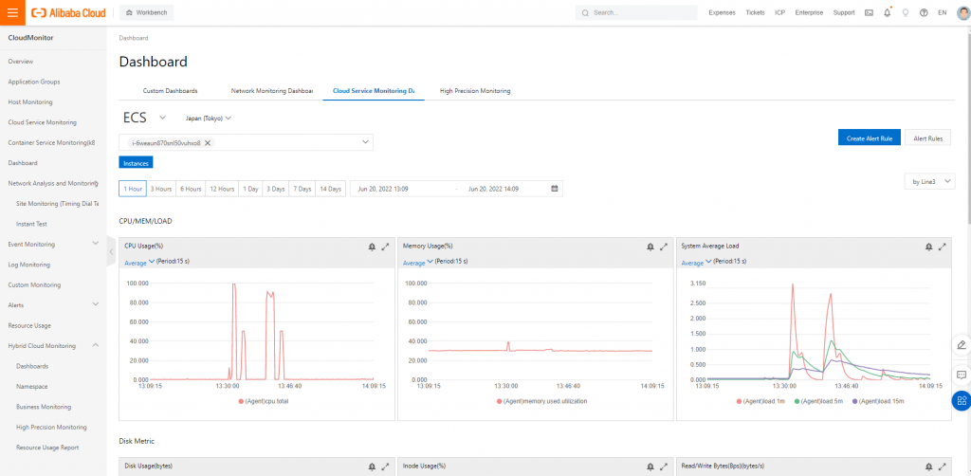Set alert bell on System Average Load
This screenshot has width=971, height=476.
[929, 247]
